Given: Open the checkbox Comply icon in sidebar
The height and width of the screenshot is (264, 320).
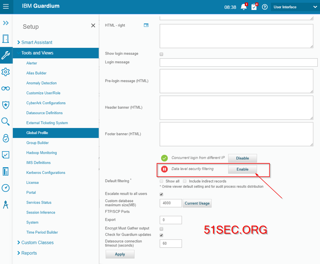Looking at the screenshot, I should click(x=6, y=155).
